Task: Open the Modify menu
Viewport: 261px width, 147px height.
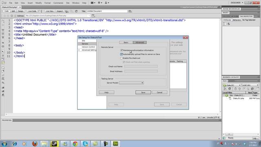Action: (39, 3)
